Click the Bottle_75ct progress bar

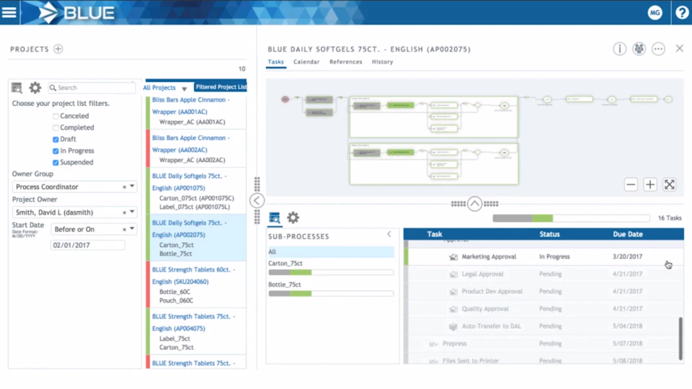point(331,294)
